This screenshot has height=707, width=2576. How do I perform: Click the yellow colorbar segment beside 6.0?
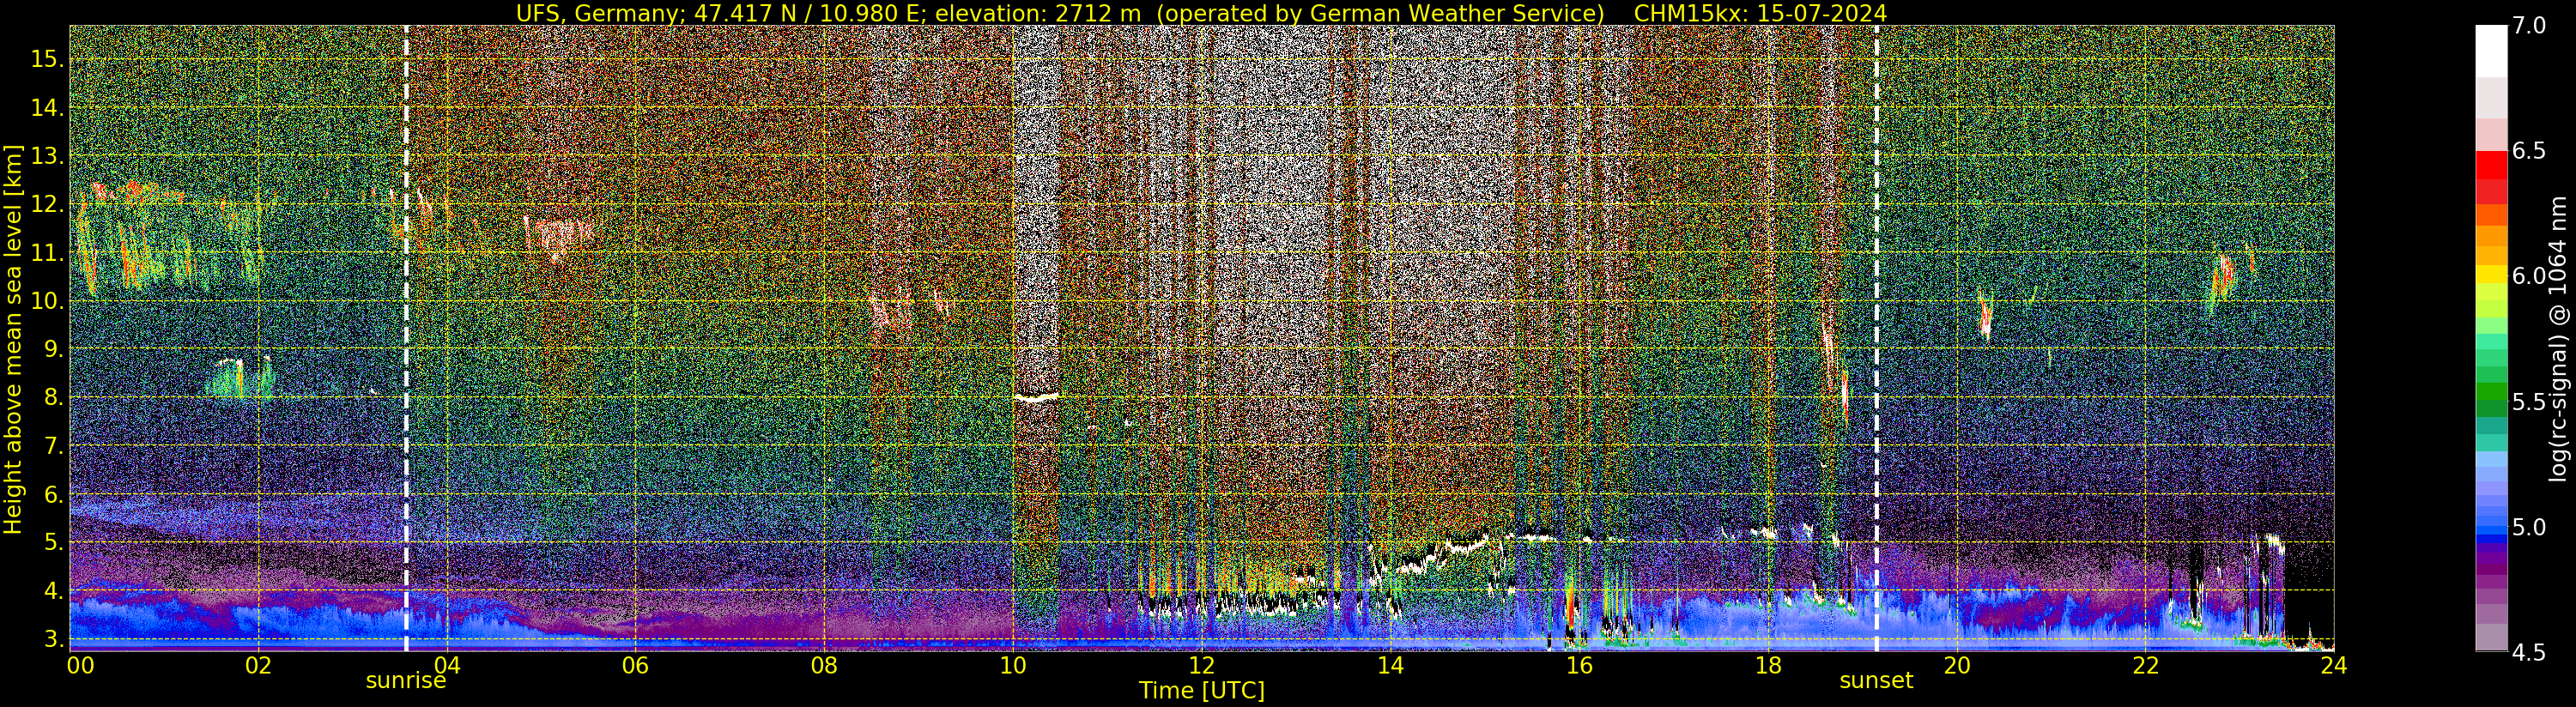tap(2491, 274)
